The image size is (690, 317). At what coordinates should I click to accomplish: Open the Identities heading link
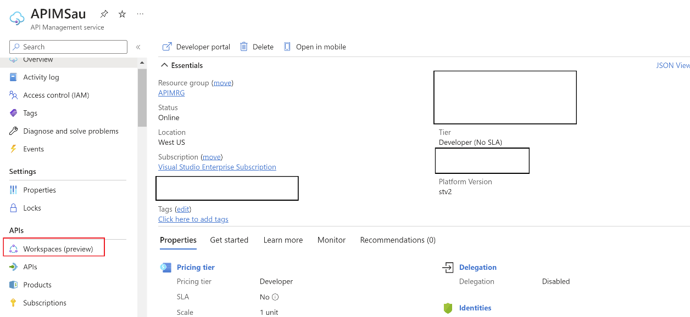[475, 308]
